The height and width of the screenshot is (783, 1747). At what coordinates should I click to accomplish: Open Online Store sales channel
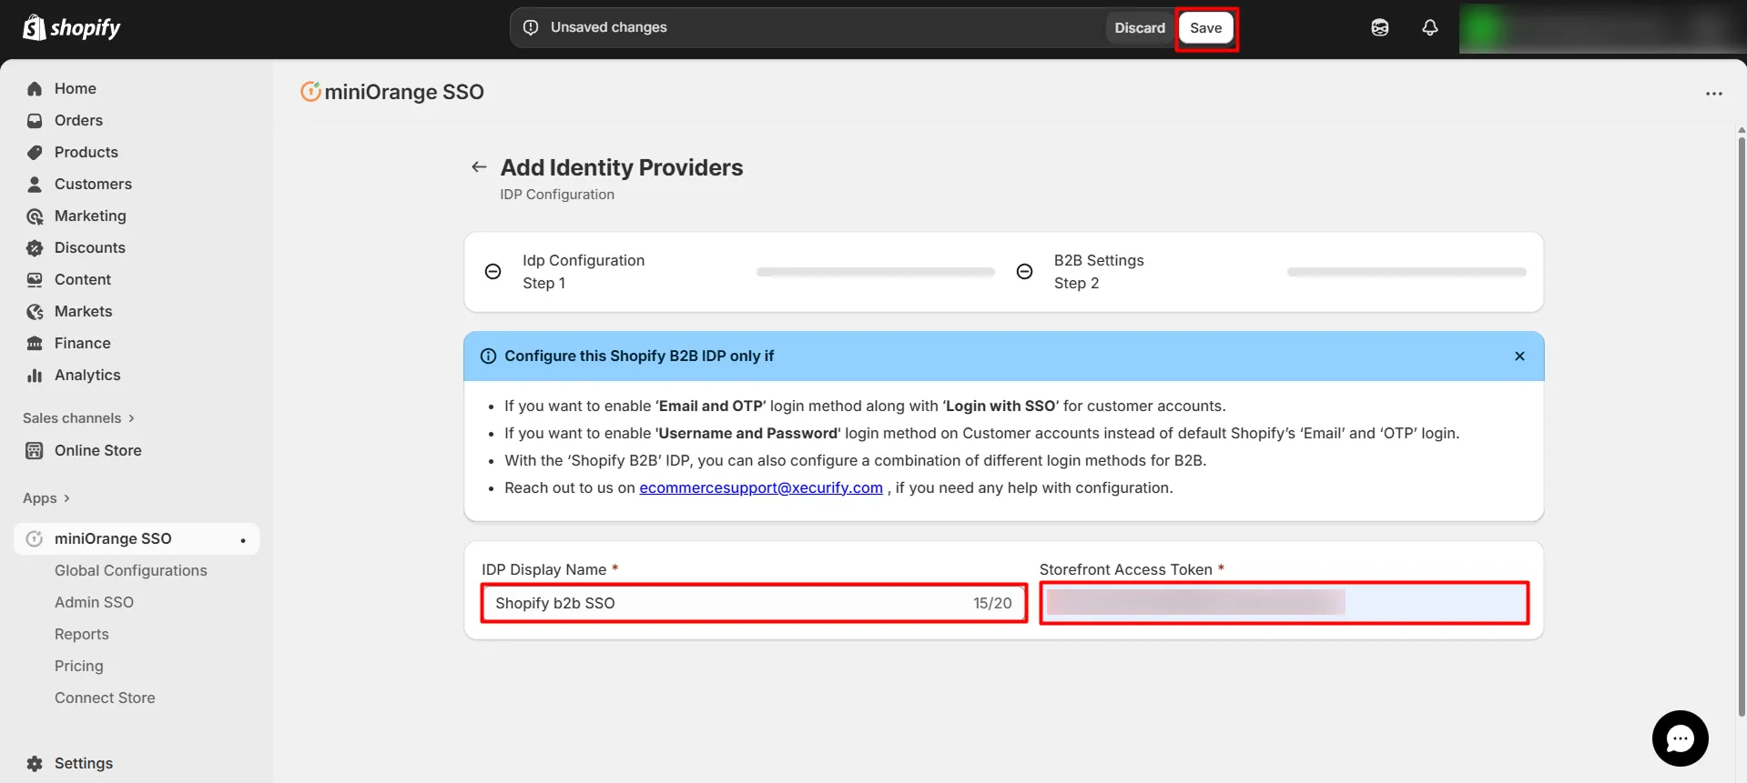[x=97, y=450]
